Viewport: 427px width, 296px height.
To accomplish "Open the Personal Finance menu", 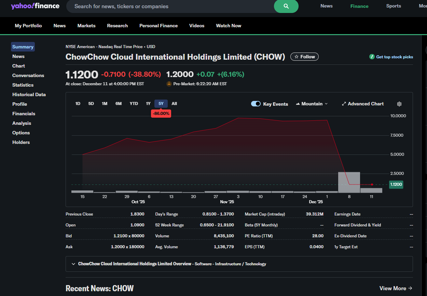I will coord(159,26).
